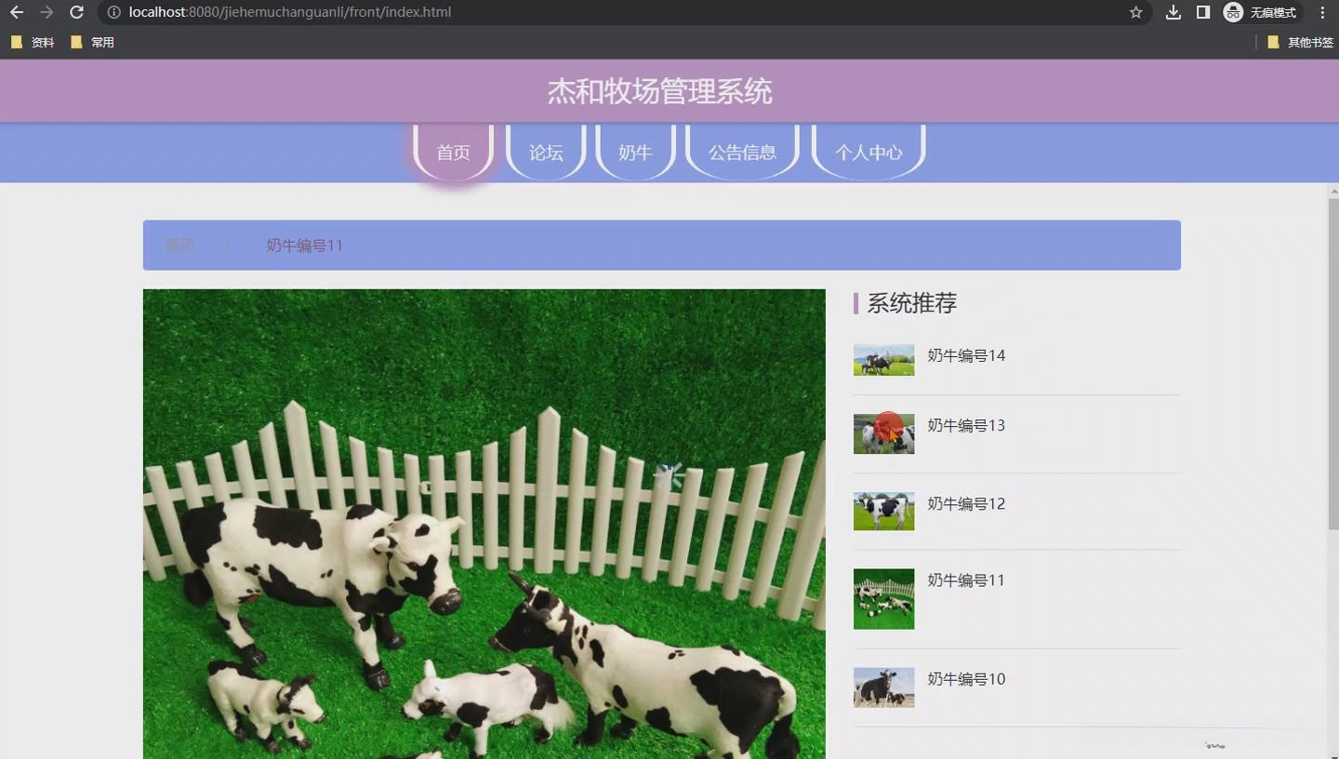This screenshot has height=759, width=1339.
Task: Click the 奶牛编号13 cow thumbnail
Action: (882, 433)
